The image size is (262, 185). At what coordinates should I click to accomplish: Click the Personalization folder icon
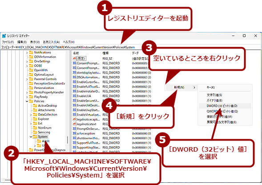point(31,88)
